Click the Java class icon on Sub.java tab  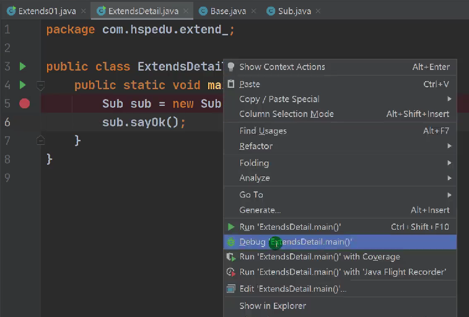[x=271, y=11]
